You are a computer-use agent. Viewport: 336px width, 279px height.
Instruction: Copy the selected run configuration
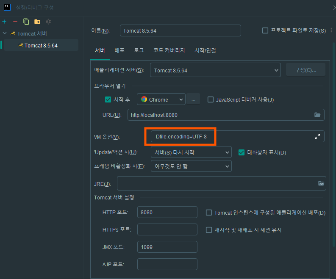coord(26,22)
